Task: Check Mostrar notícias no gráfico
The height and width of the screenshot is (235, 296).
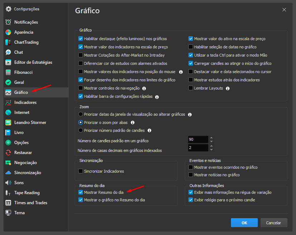Action: coord(191,175)
